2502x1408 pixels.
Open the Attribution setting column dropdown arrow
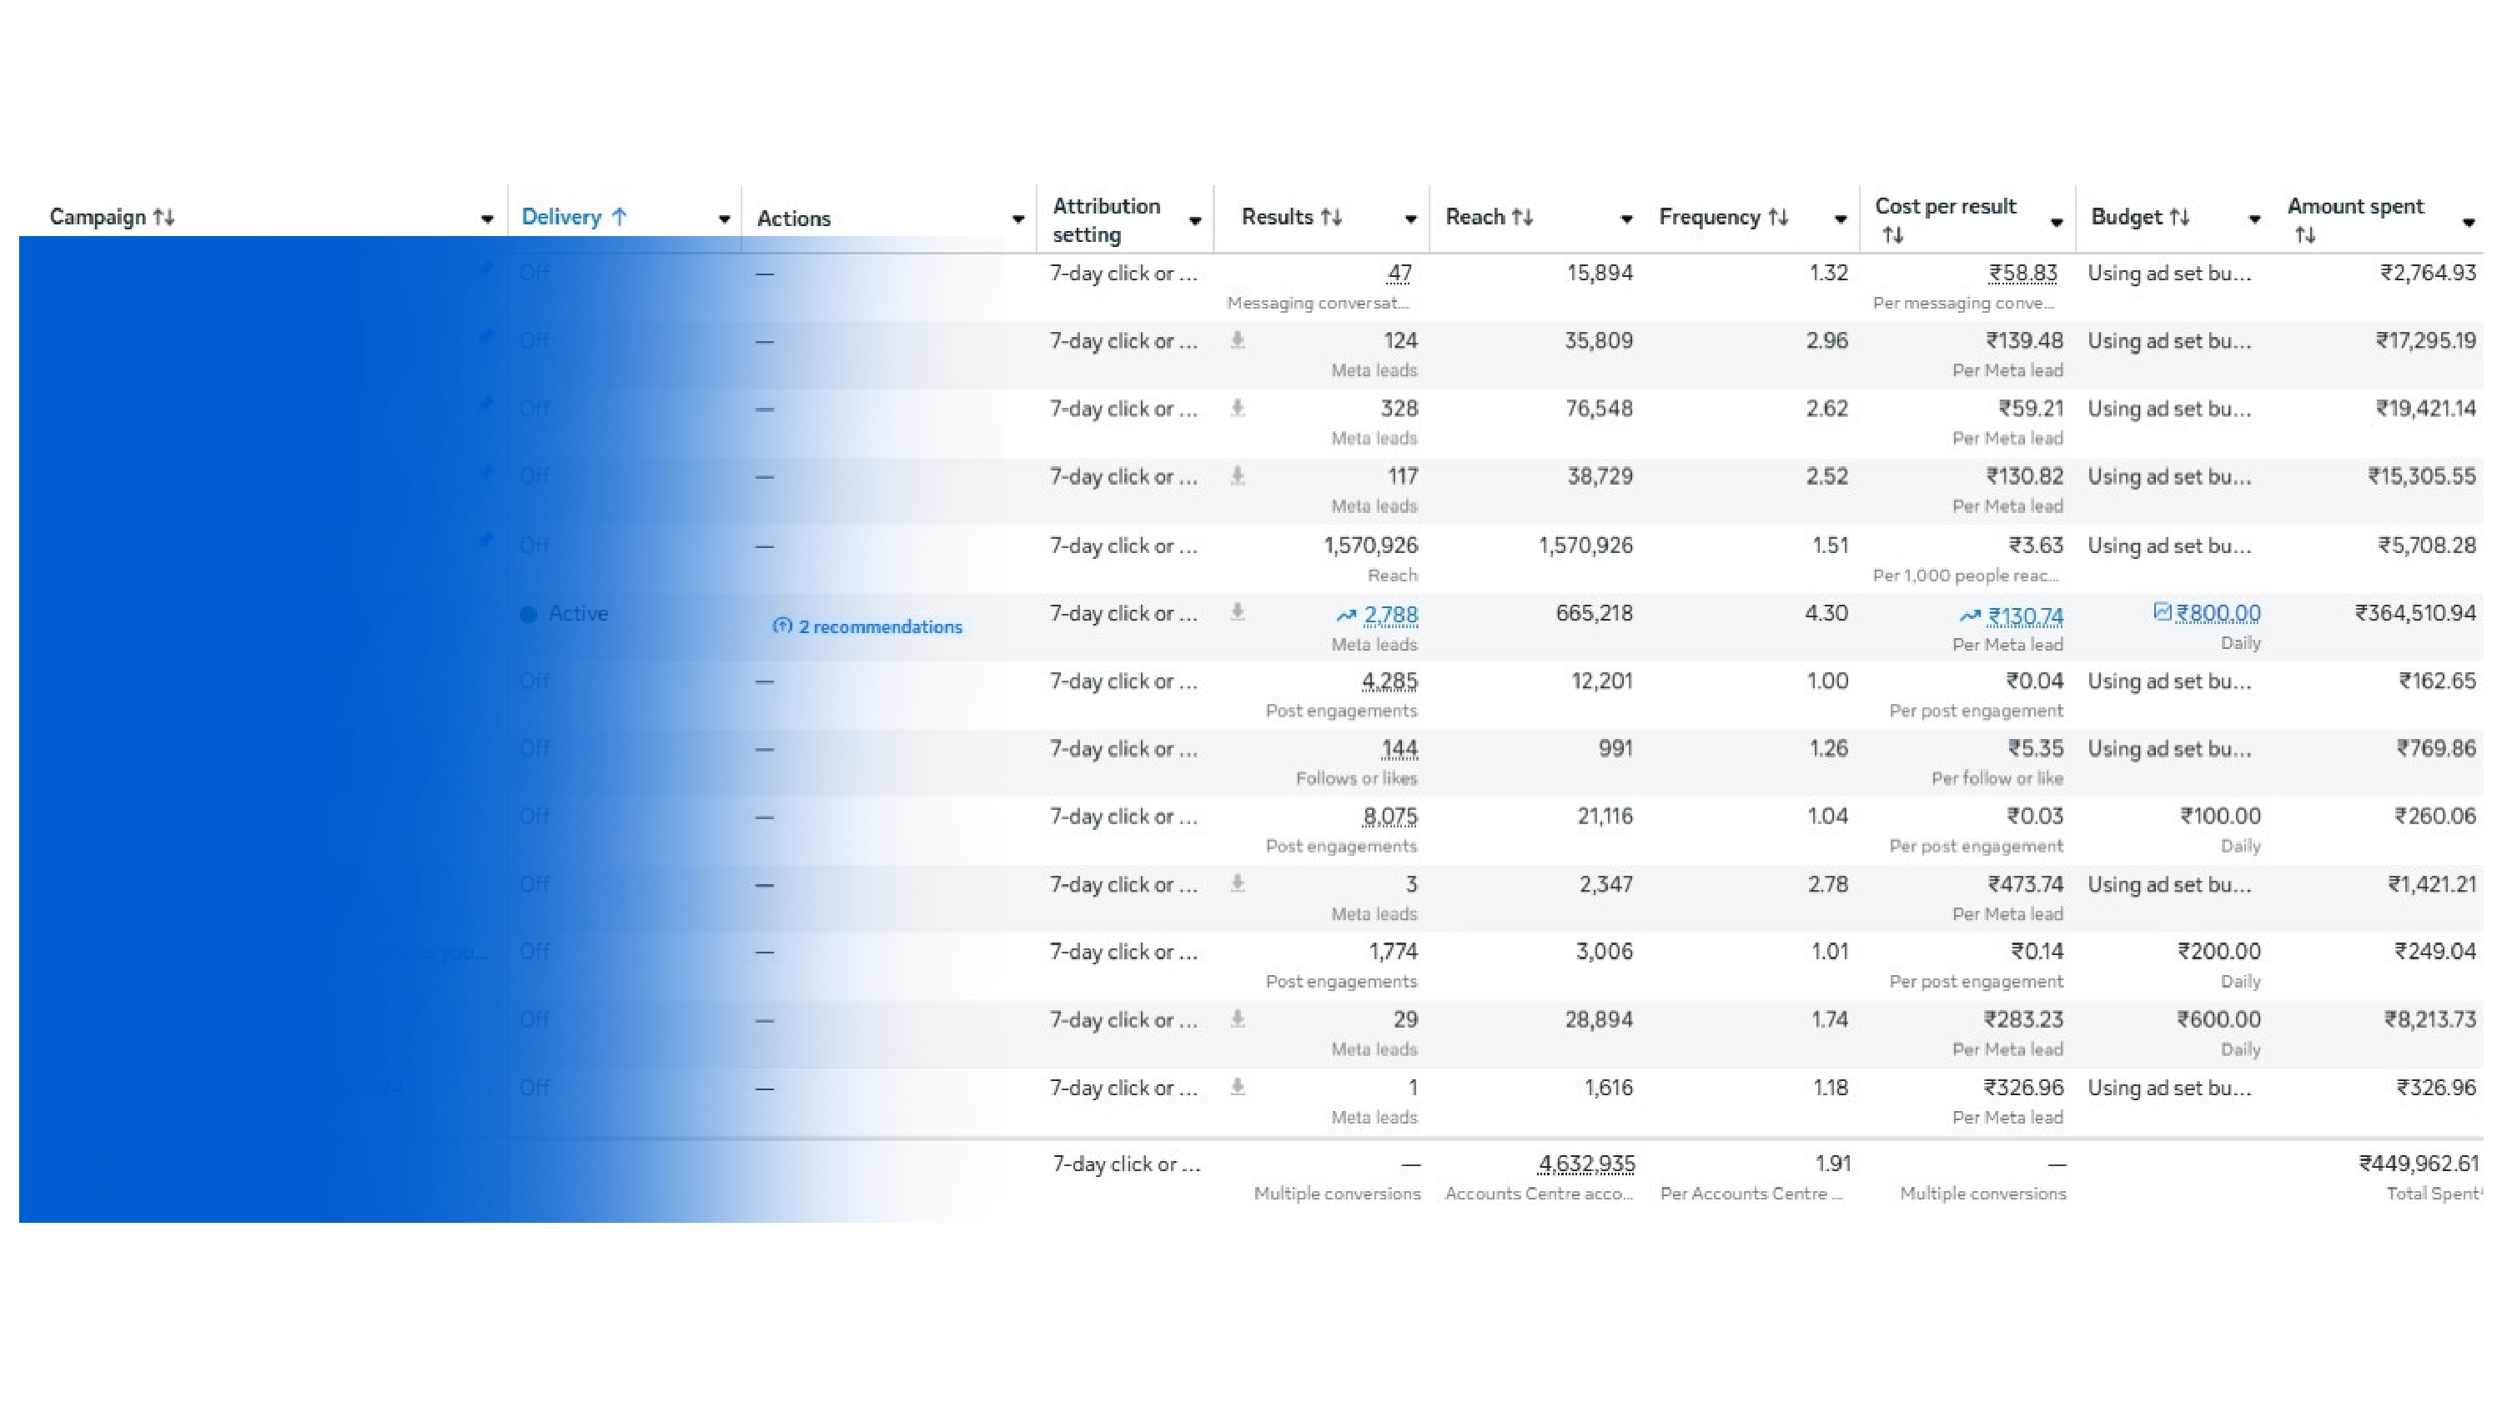pos(1196,222)
